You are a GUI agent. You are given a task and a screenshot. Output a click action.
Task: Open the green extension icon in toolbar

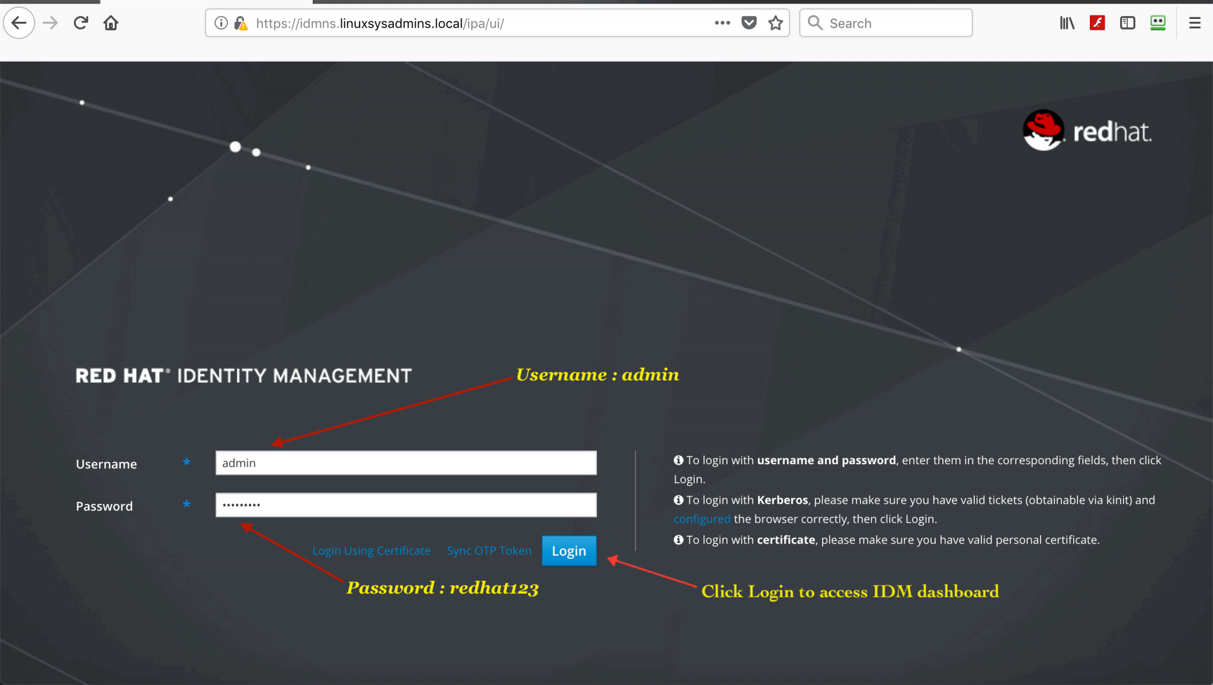(1157, 23)
